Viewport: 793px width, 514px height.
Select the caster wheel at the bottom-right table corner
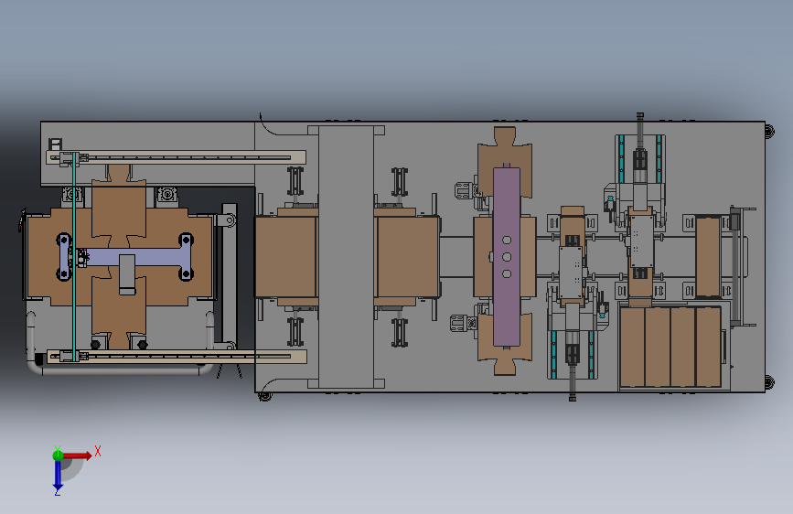[769, 382]
